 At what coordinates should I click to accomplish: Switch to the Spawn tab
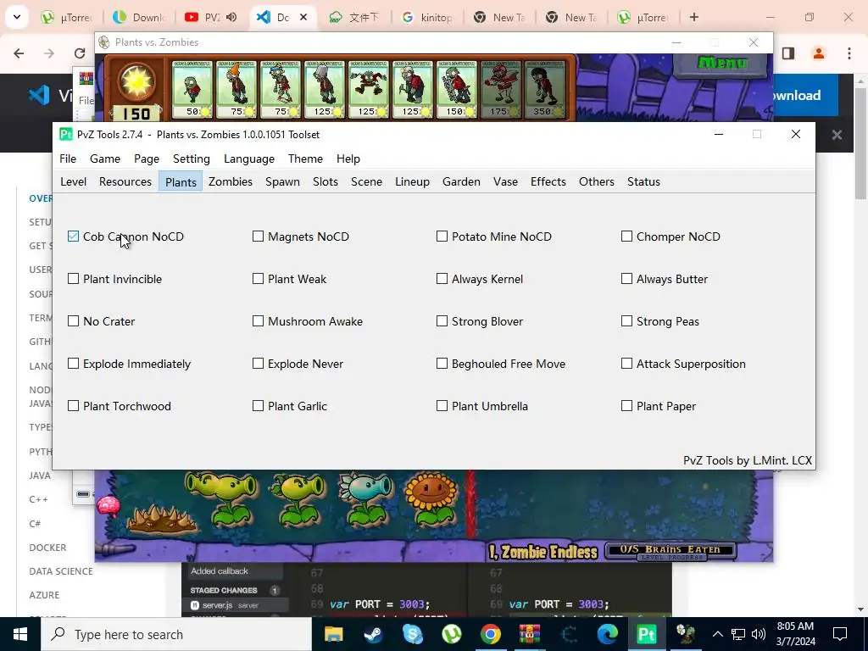coord(282,181)
